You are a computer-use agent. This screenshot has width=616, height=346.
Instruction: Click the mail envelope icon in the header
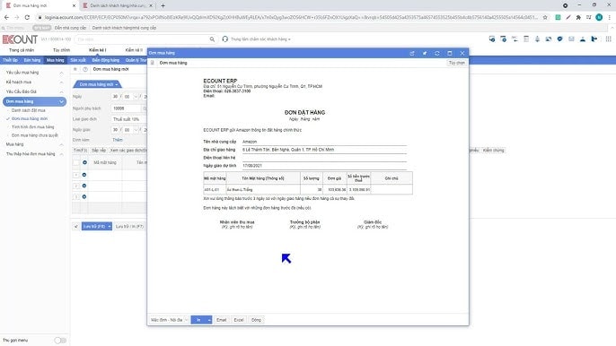571,39
